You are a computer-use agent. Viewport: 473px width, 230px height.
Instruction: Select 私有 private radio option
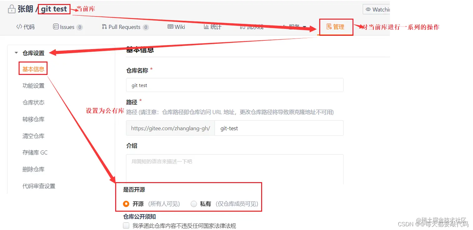point(194,204)
